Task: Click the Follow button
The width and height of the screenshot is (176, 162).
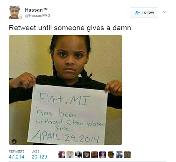Action: point(144,12)
